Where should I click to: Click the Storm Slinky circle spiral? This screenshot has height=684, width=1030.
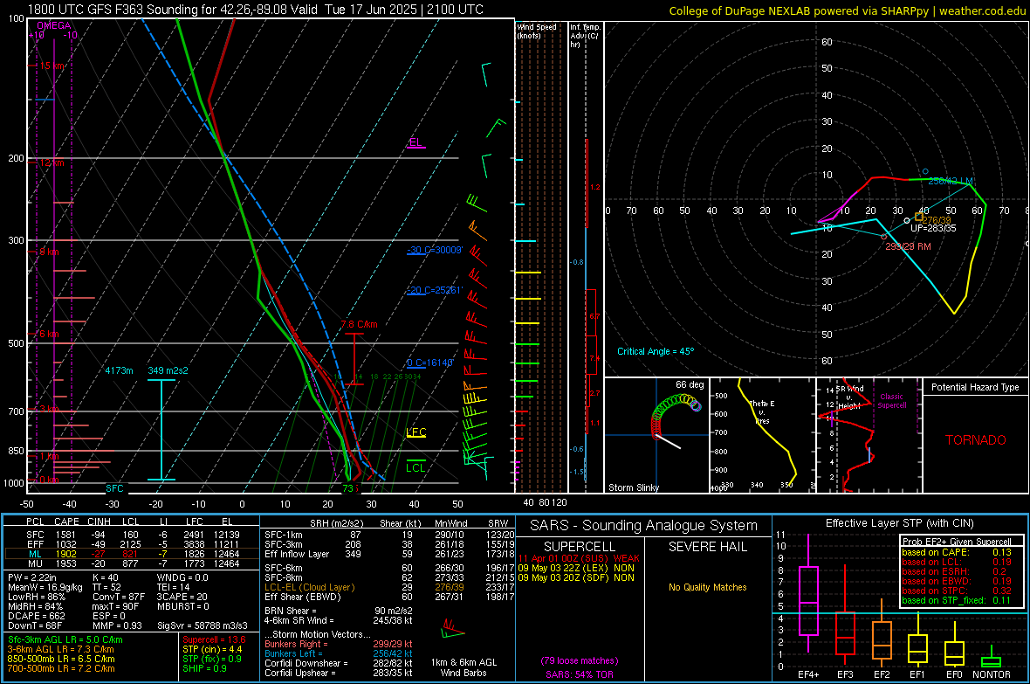(676, 416)
